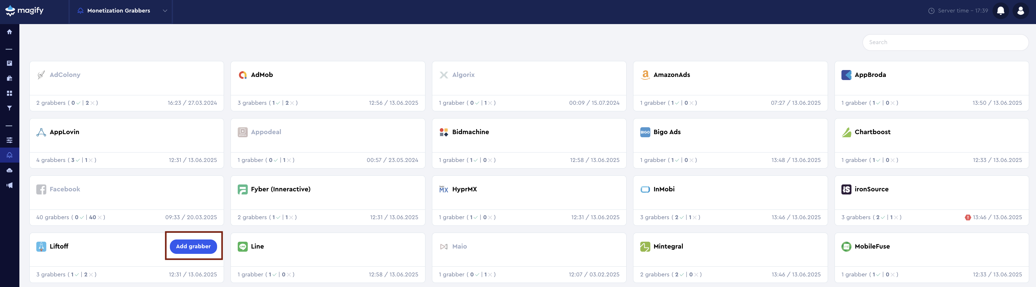Screen dimensions: 1036x287
Task: Click the Add grabber button on the Liftoff card
Action: pos(193,246)
